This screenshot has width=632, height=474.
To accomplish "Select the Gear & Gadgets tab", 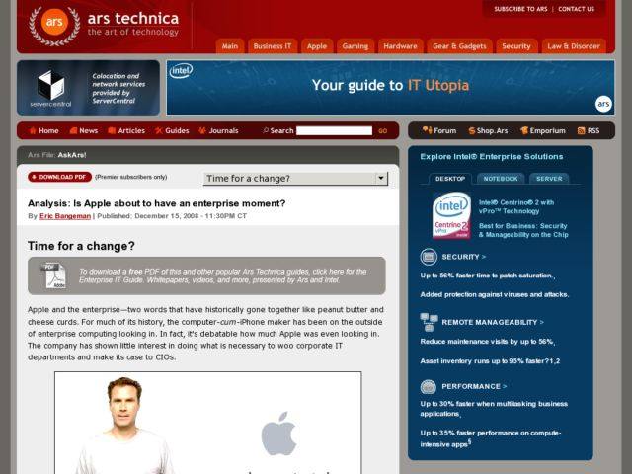I will 459,46.
